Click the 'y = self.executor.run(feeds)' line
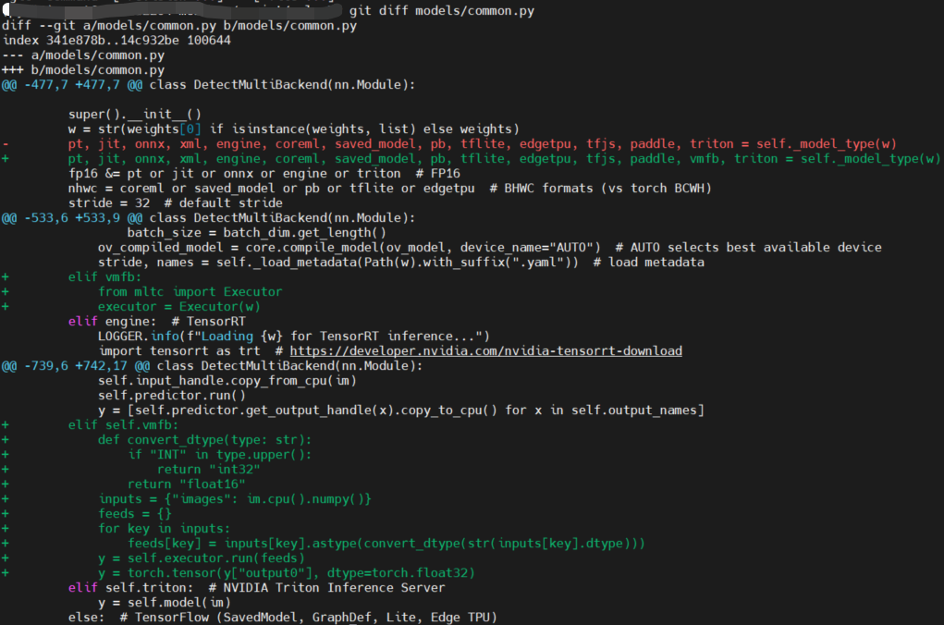This screenshot has width=944, height=625. pos(201,558)
